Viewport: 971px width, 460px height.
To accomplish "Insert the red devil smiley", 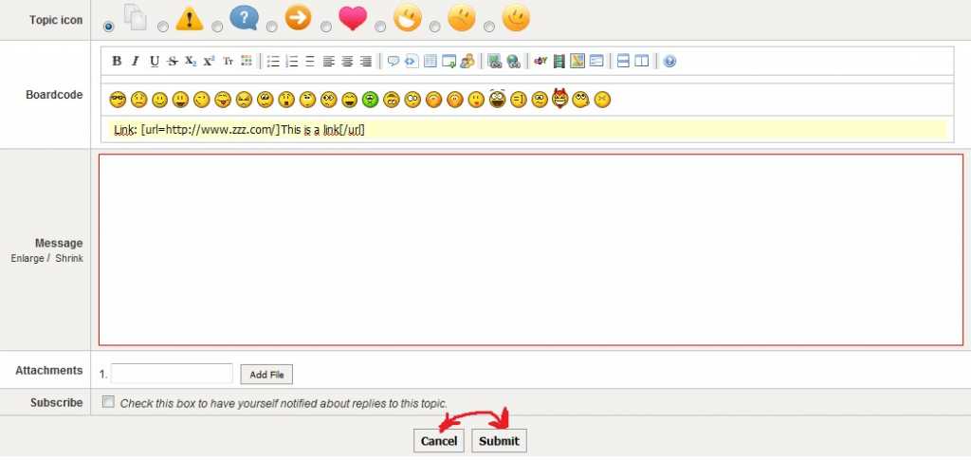I will point(559,98).
